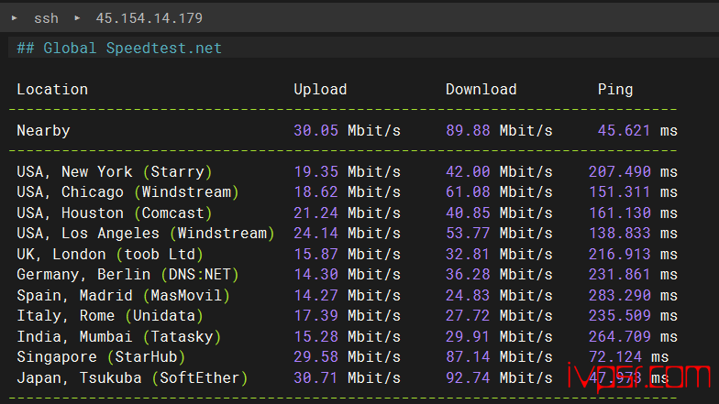
Task: Click the Ping column header
Action: (614, 89)
